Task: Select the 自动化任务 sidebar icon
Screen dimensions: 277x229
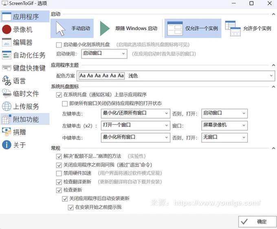Action: tap(7, 55)
